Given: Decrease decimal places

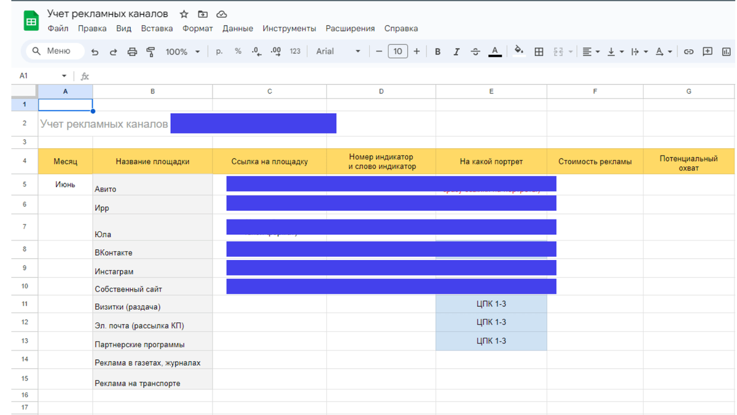Looking at the screenshot, I should pos(257,52).
